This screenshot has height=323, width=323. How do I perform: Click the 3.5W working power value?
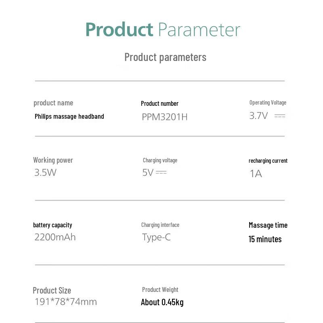point(45,173)
